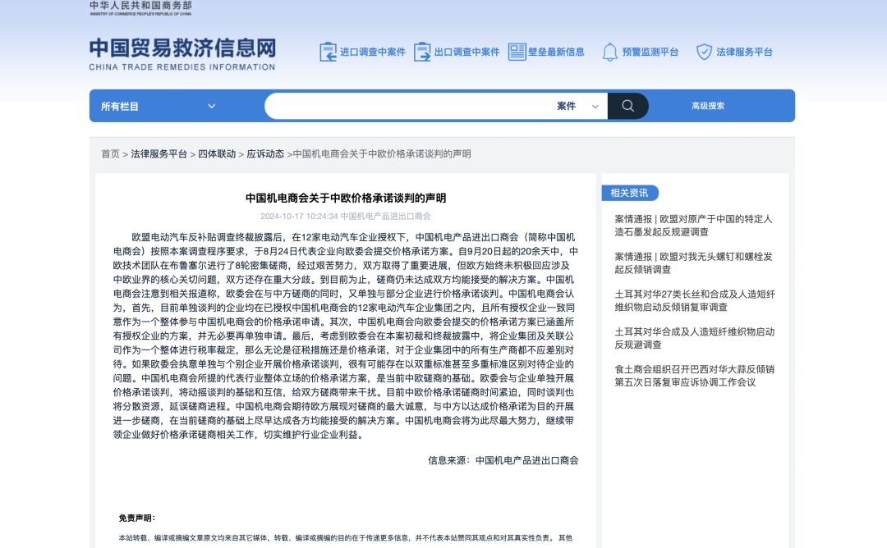Open 高级搜索 advanced search

pos(707,106)
